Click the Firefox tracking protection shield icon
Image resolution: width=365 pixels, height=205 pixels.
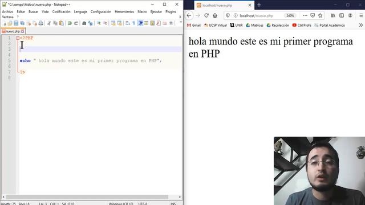(x=228, y=15)
